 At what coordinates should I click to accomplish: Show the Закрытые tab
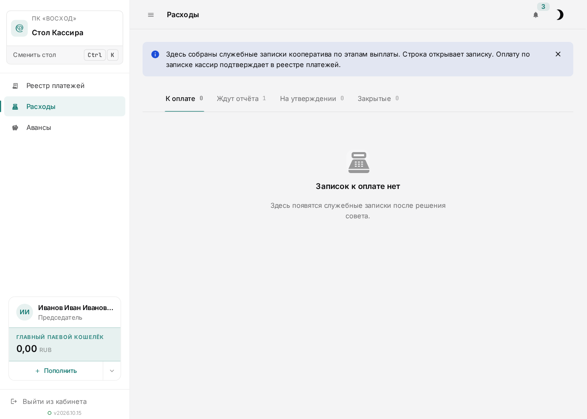pyautogui.click(x=379, y=99)
